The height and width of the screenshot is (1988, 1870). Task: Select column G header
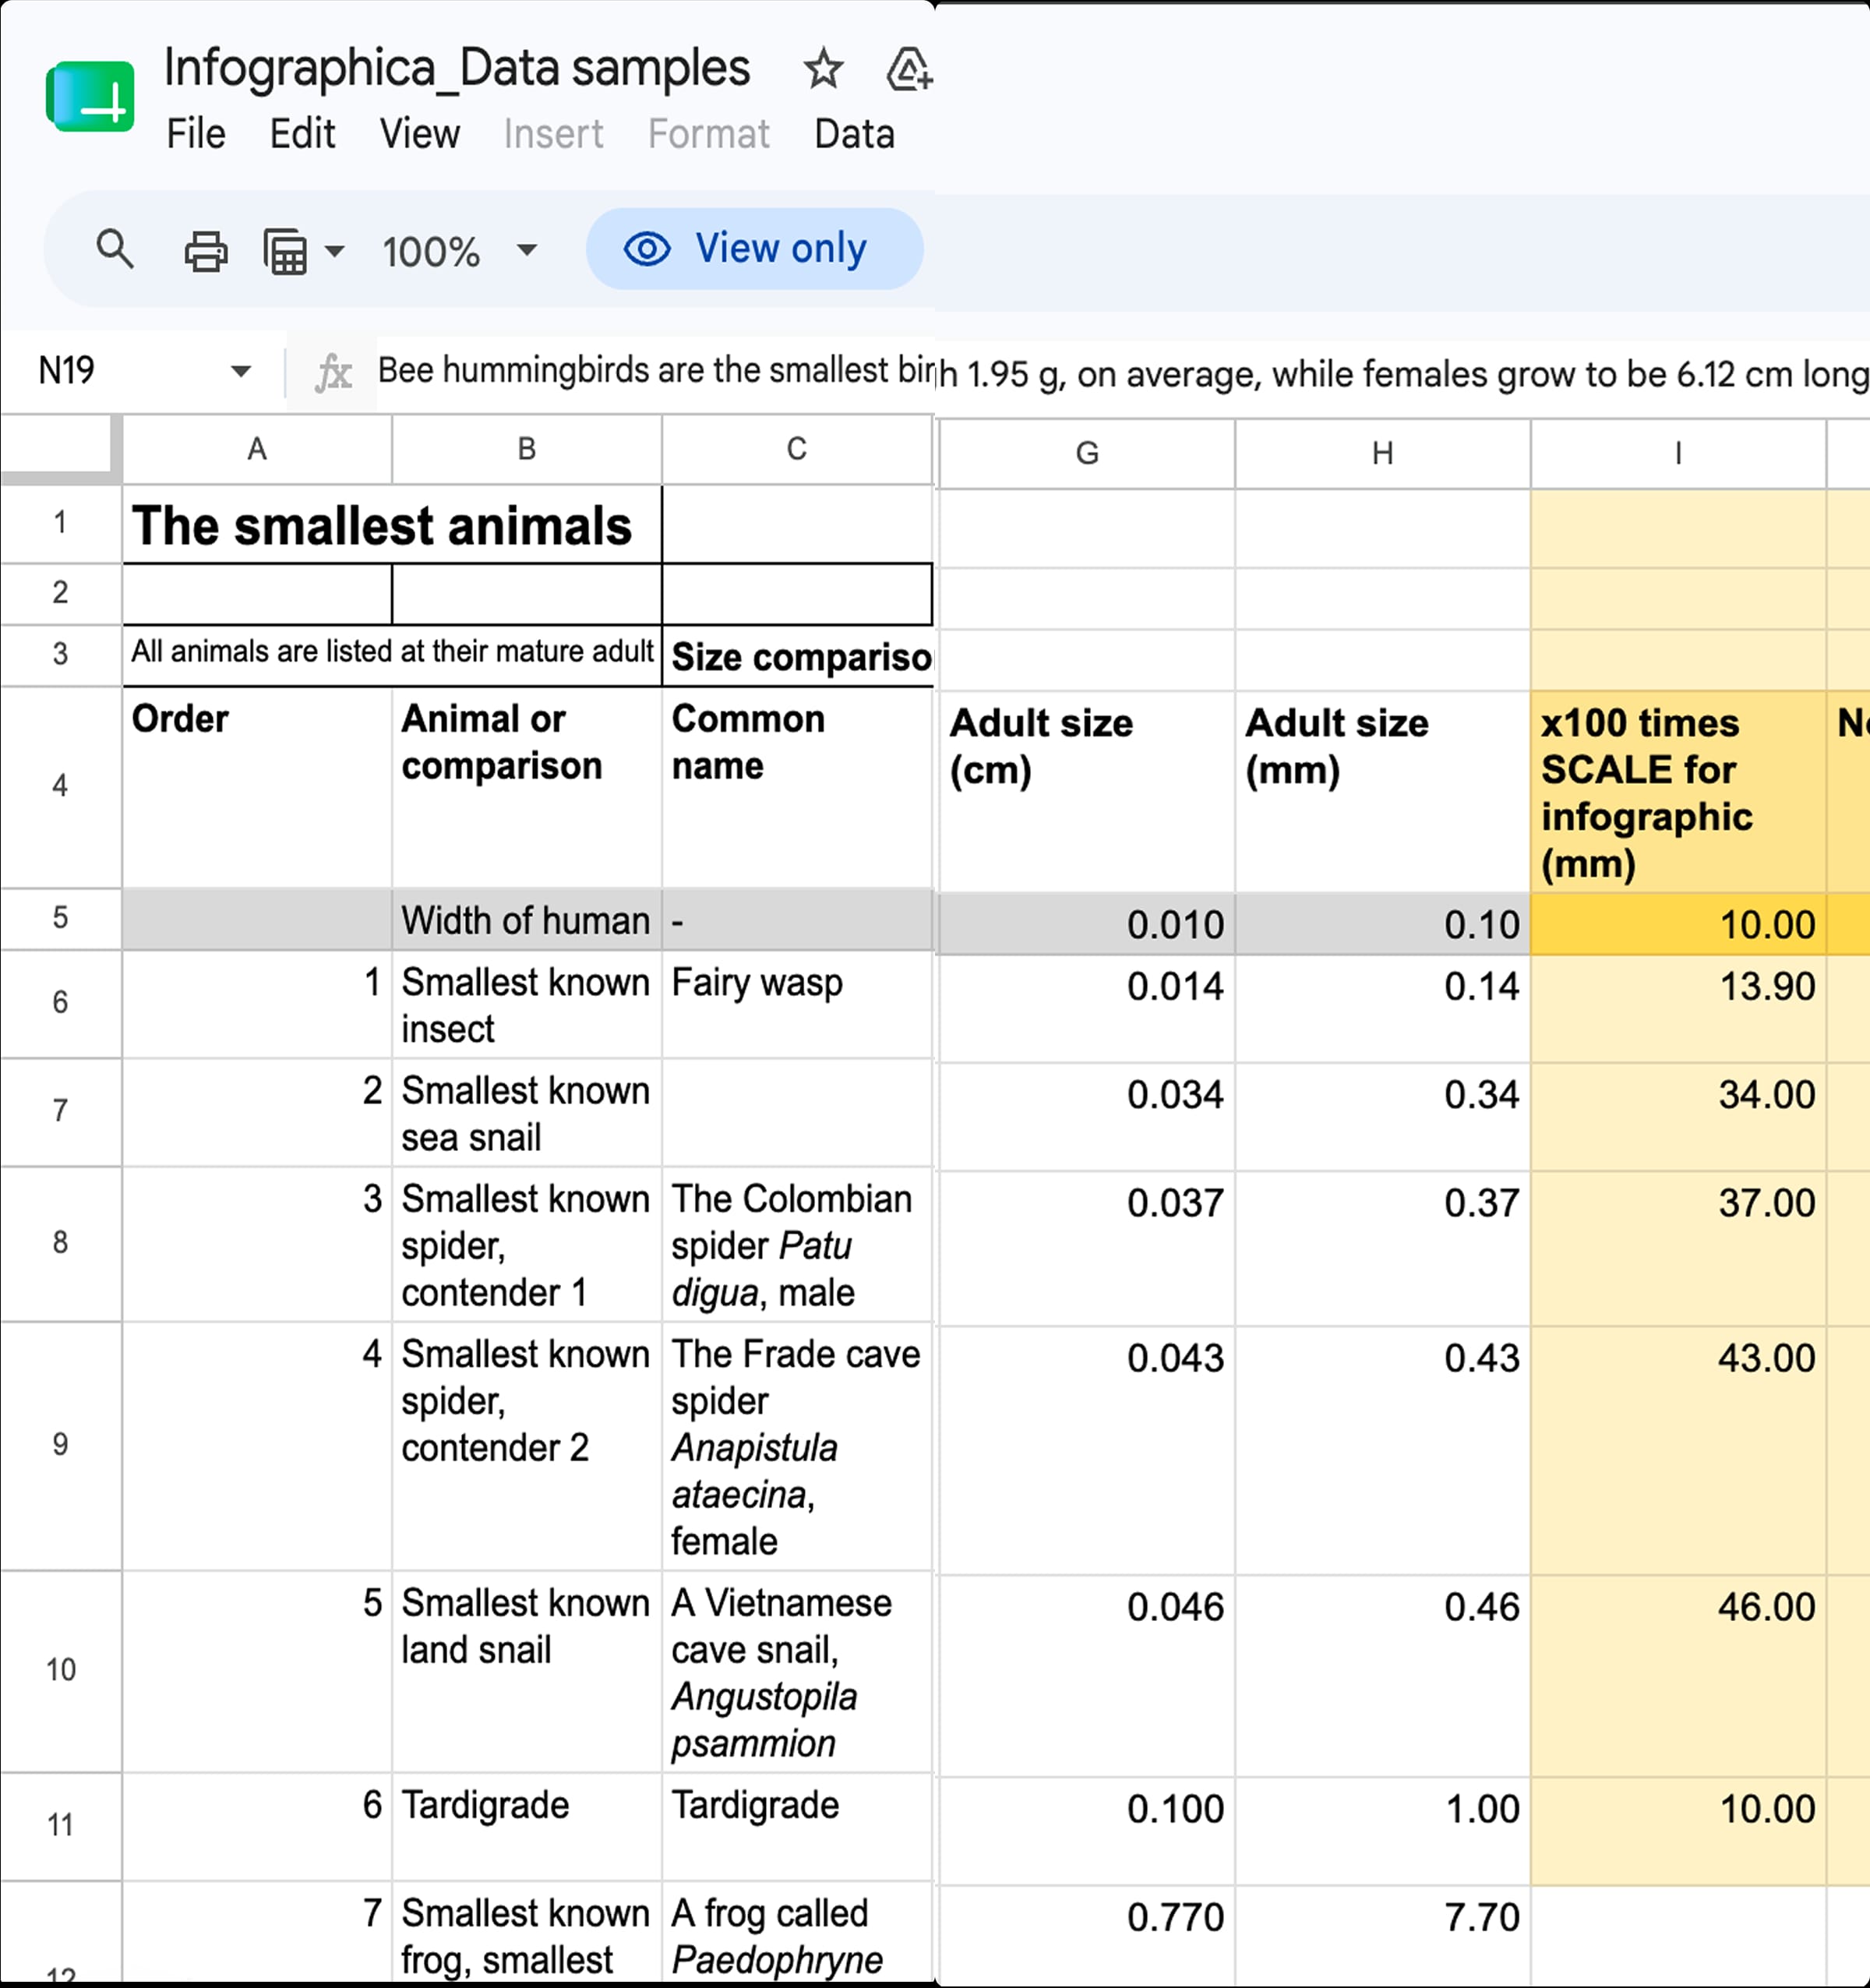pos(1087,454)
